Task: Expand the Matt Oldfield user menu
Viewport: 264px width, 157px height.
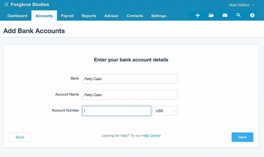Action: (242, 5)
